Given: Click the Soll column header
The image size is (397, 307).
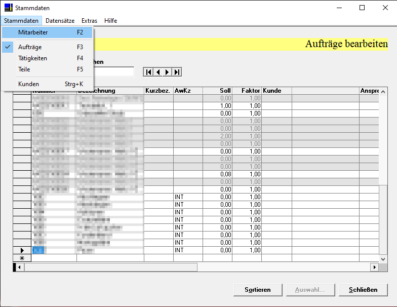Looking at the screenshot, I should 218,91.
